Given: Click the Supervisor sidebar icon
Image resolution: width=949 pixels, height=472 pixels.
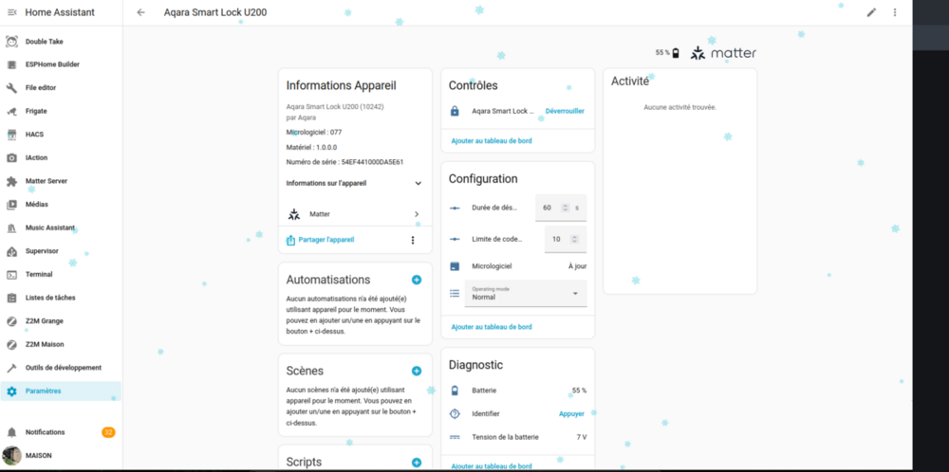Looking at the screenshot, I should [11, 251].
